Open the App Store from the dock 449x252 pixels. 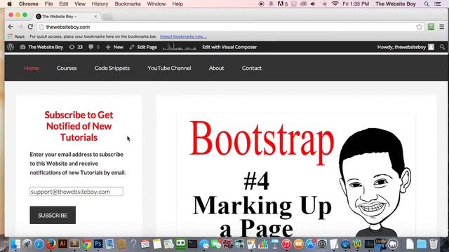pos(310,244)
